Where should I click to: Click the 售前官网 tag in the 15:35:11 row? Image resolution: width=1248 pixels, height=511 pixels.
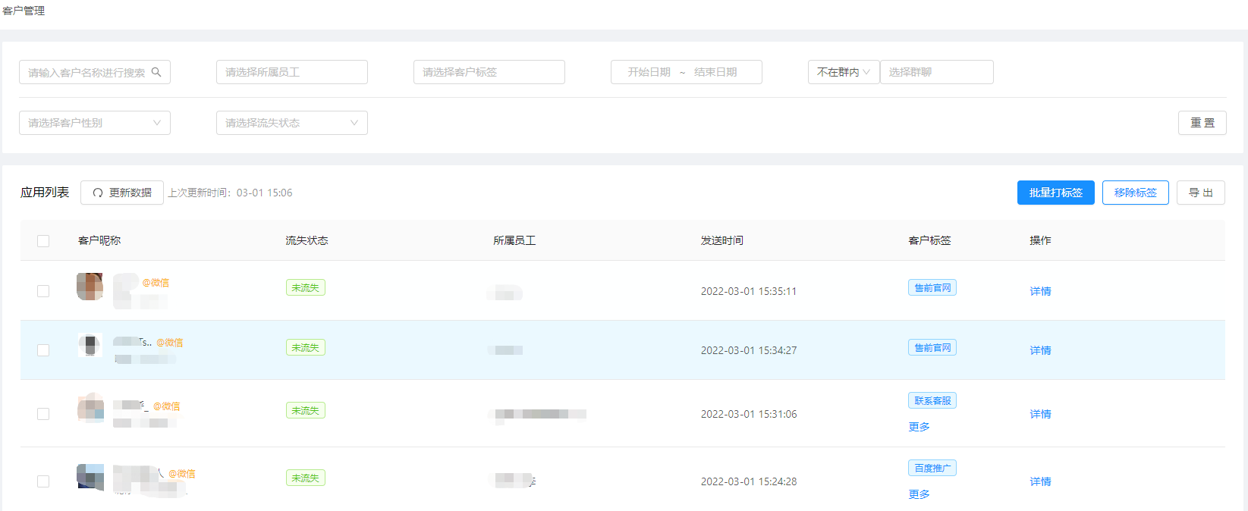pyautogui.click(x=932, y=287)
